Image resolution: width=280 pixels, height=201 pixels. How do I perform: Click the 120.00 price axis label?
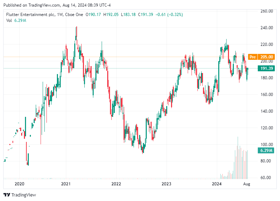pos(266,128)
